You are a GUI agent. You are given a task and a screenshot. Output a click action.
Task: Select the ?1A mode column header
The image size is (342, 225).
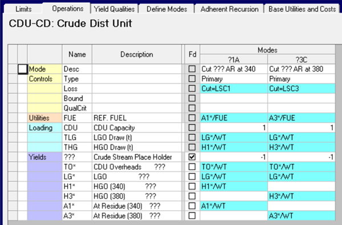click(x=234, y=59)
